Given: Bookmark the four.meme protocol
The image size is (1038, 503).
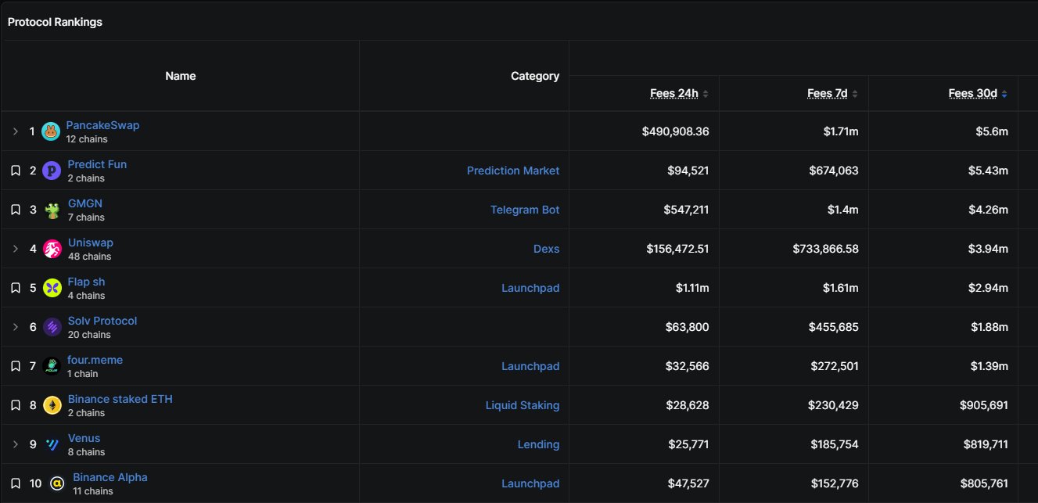Looking at the screenshot, I should pos(16,366).
